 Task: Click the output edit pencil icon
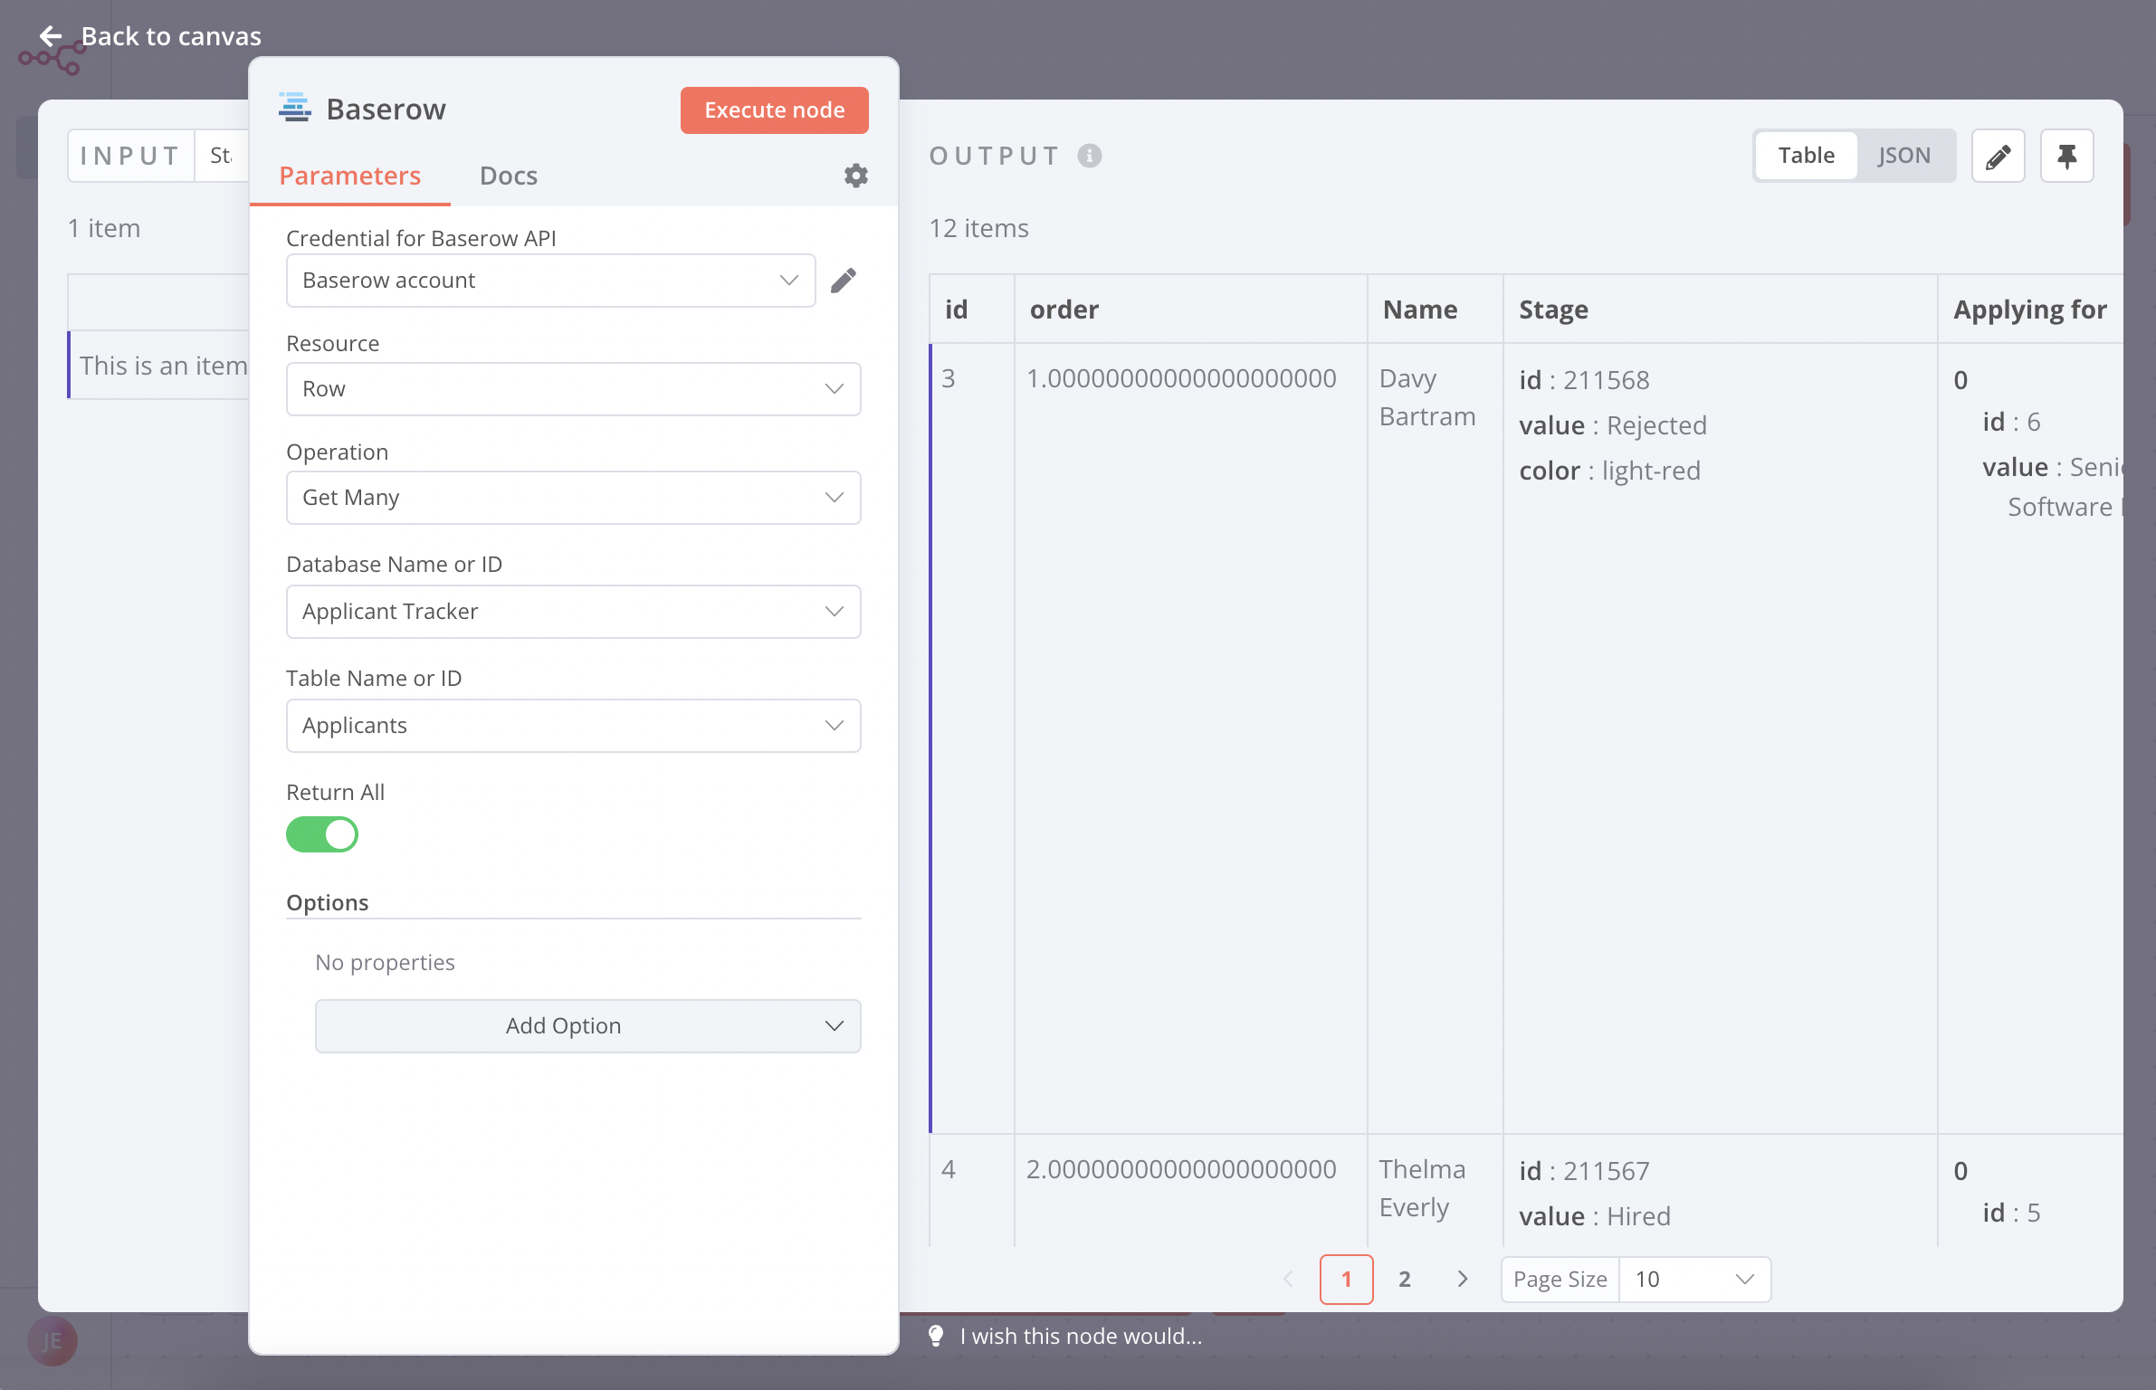1998,156
